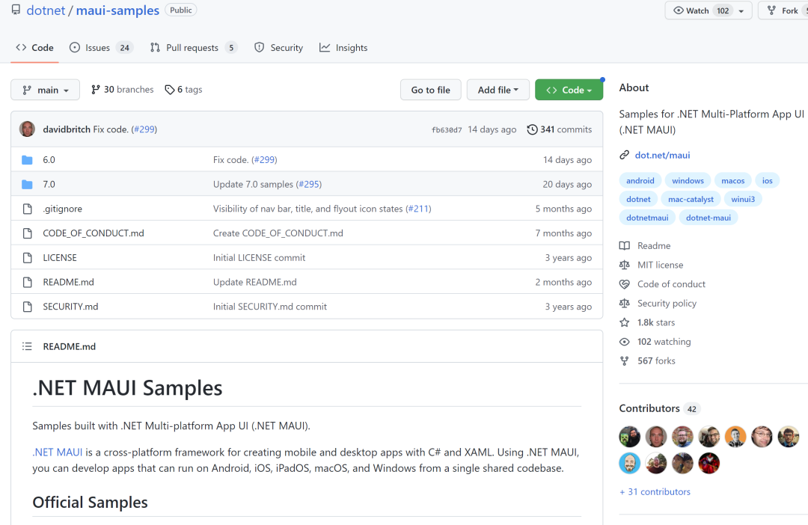Open the Security policy link
The height and width of the screenshot is (525, 808).
667,303
